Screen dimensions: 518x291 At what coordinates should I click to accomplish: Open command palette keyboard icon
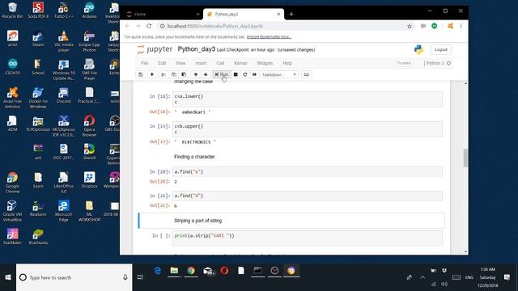(x=306, y=74)
